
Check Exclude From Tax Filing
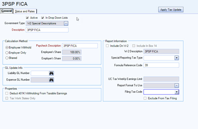pos(145,98)
